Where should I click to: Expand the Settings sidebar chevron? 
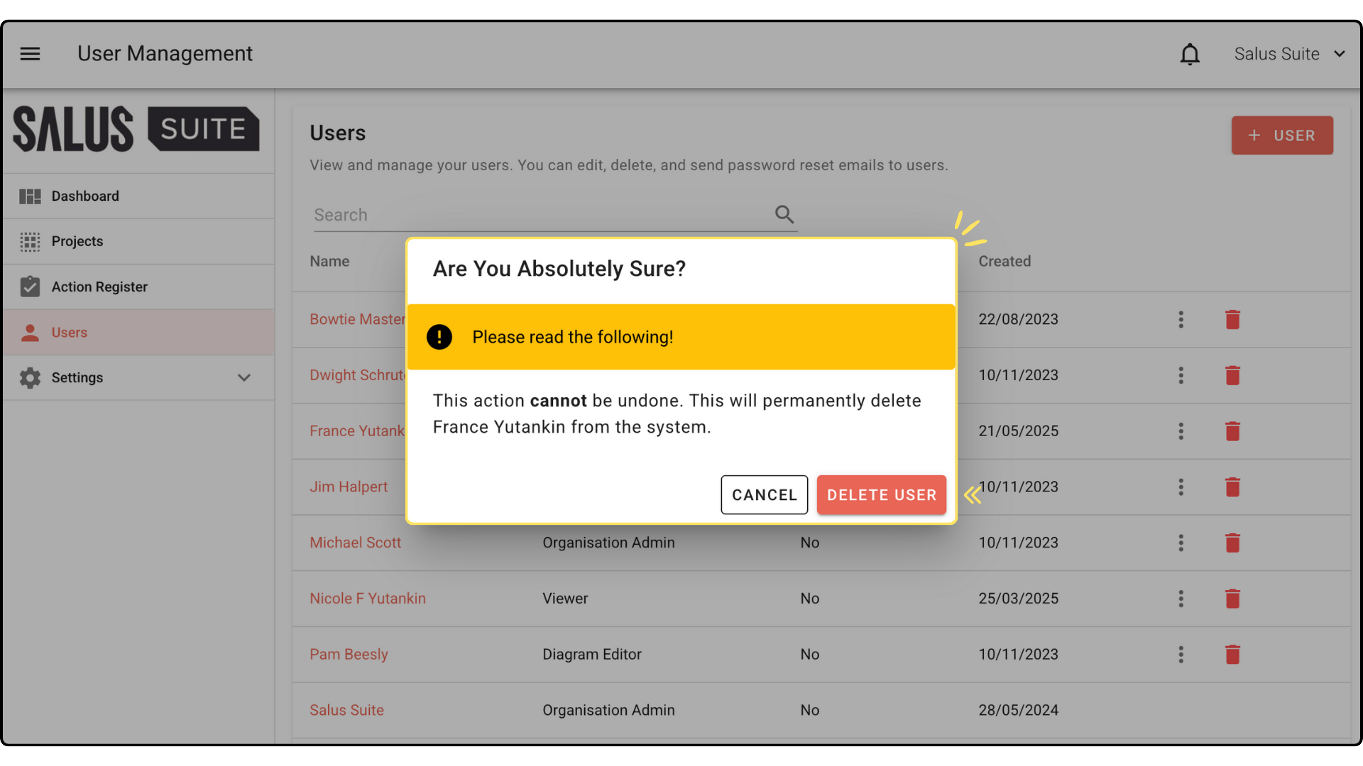(244, 378)
